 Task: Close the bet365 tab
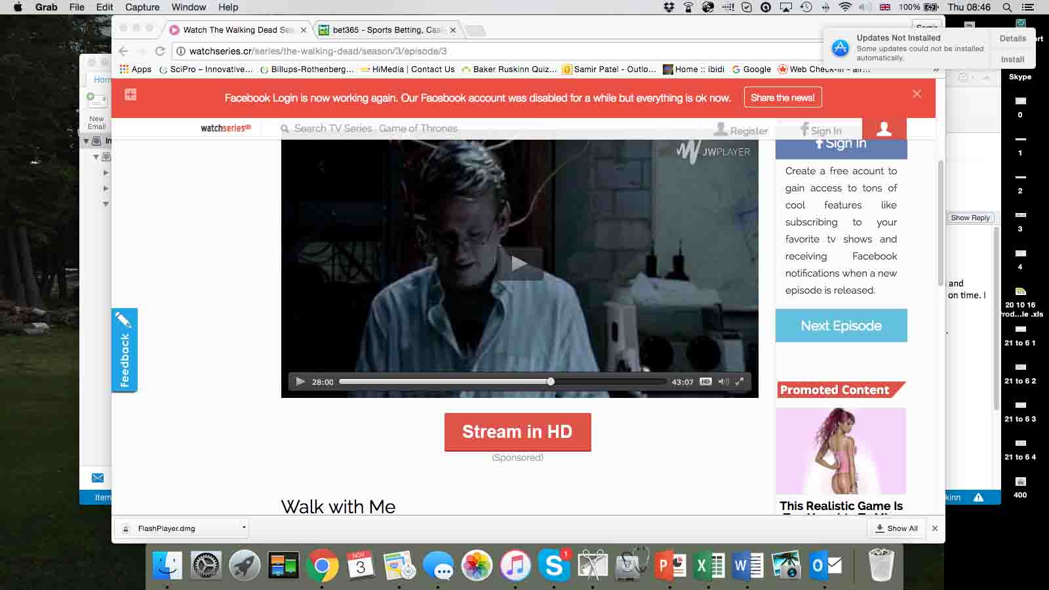click(453, 30)
